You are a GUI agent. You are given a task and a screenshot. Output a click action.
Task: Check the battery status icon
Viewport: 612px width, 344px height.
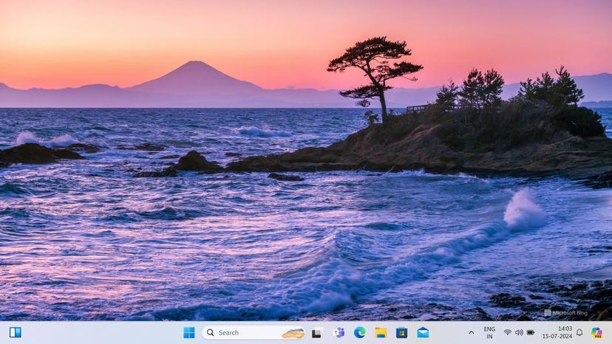click(x=530, y=333)
